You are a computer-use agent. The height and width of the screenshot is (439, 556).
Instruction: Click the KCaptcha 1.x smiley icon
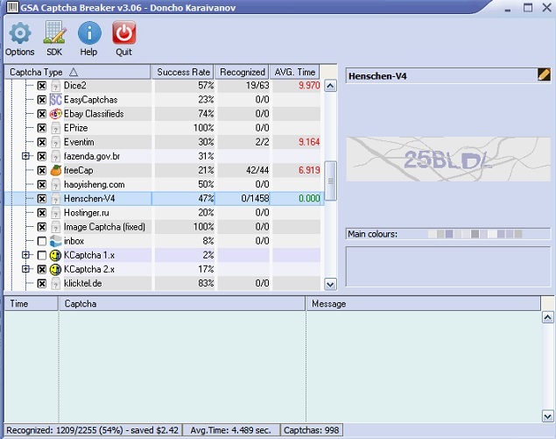point(55,255)
